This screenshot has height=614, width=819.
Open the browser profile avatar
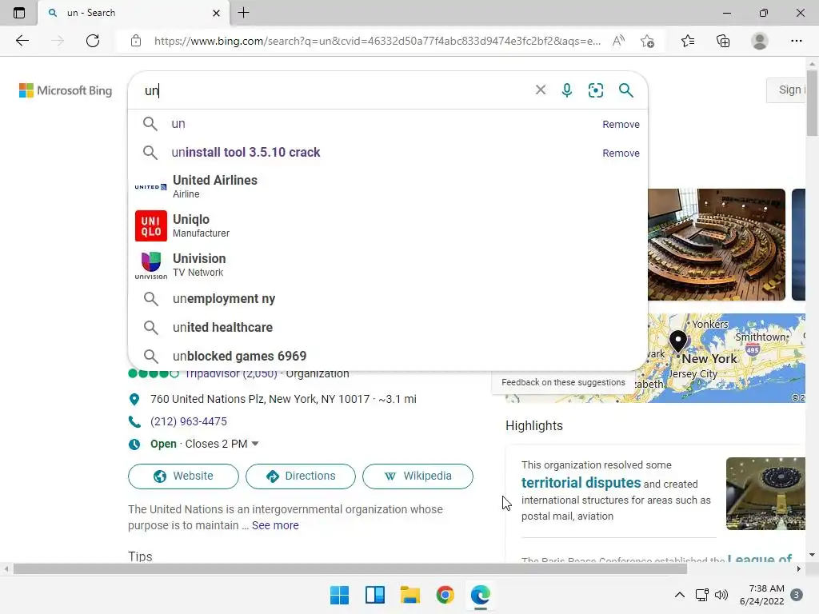760,41
